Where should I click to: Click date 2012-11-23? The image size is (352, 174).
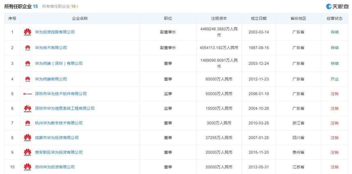click(258, 79)
